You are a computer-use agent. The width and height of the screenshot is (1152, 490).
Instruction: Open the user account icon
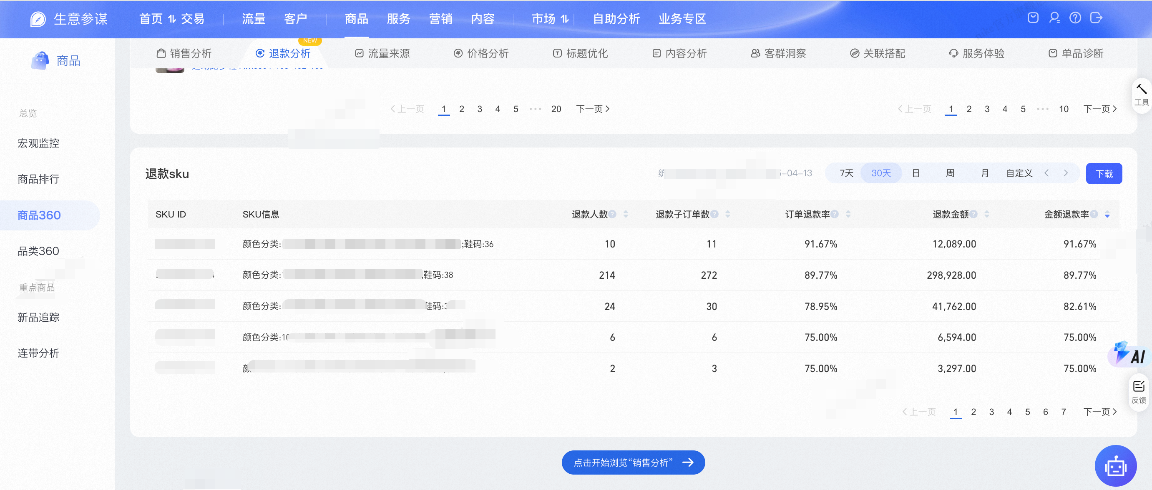[1054, 18]
